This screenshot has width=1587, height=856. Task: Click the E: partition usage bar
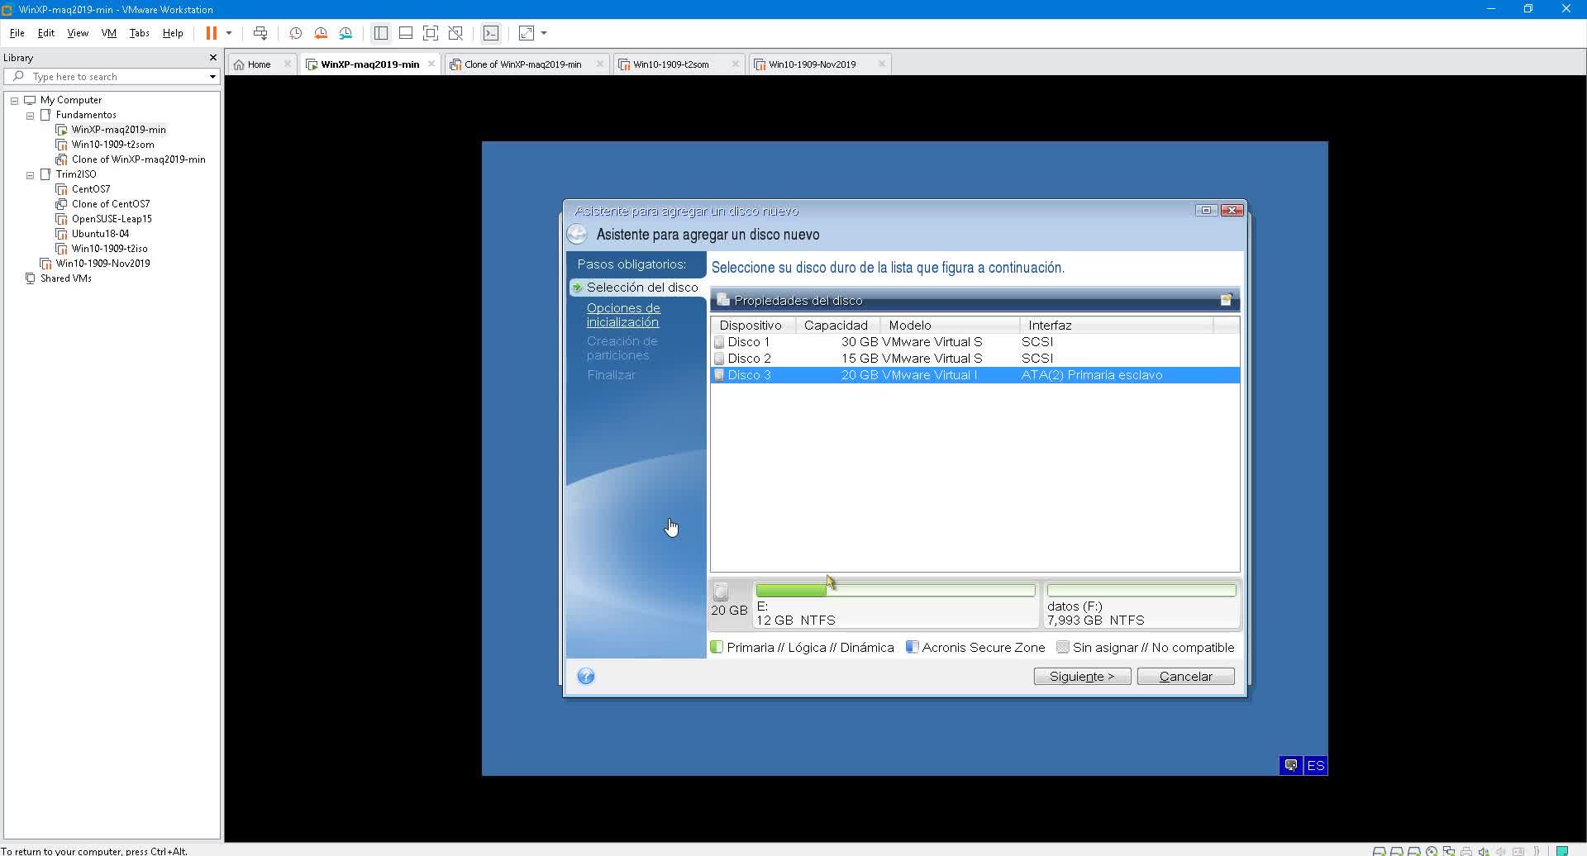point(895,590)
